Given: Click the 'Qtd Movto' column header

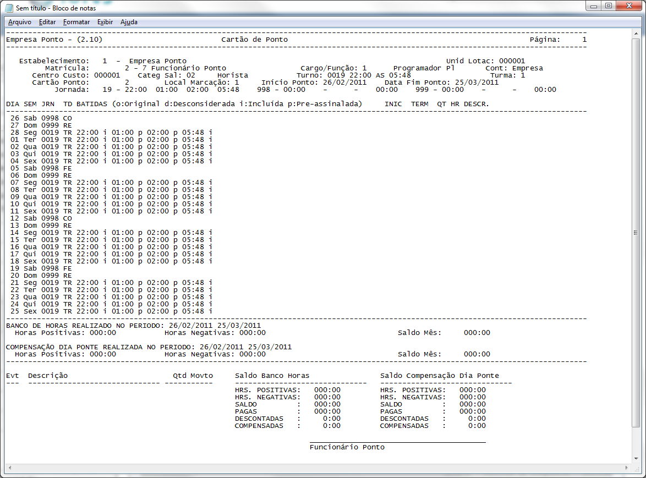Looking at the screenshot, I should (193, 376).
